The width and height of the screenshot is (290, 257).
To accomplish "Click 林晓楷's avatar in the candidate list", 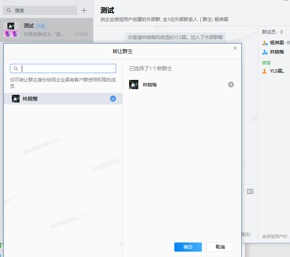I will tap(16, 99).
